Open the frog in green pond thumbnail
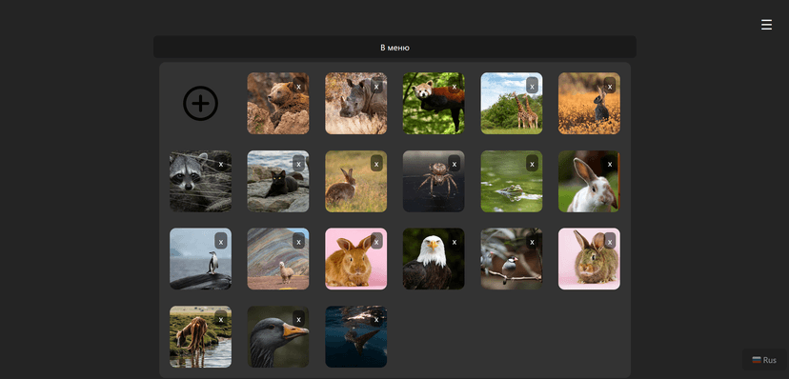Image resolution: width=789 pixels, height=379 pixels. pos(512,181)
